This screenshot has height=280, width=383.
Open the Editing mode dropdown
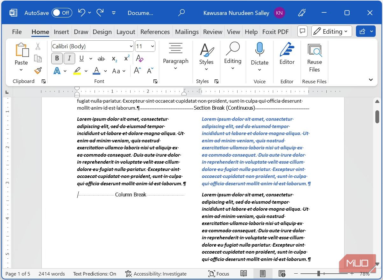click(x=331, y=31)
